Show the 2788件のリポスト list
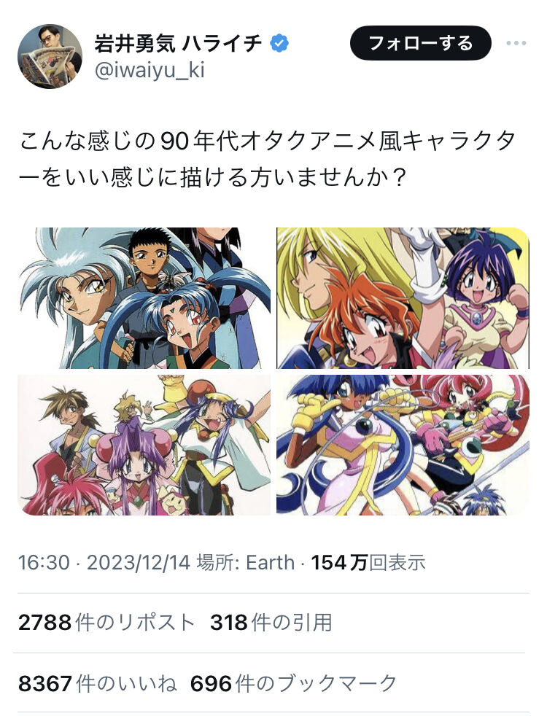This screenshot has height=716, width=547. tap(106, 623)
